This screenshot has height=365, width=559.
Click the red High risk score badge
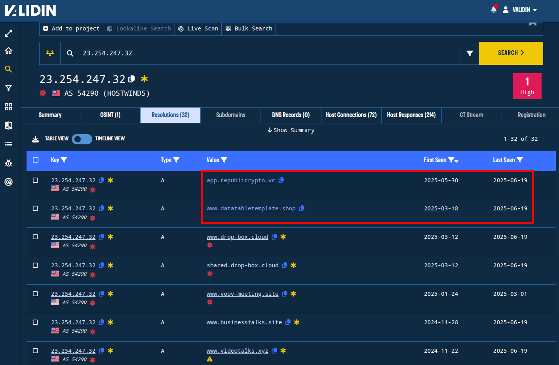coord(527,86)
